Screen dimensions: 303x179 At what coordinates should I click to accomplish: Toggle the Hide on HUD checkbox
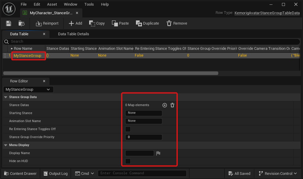click(x=128, y=161)
